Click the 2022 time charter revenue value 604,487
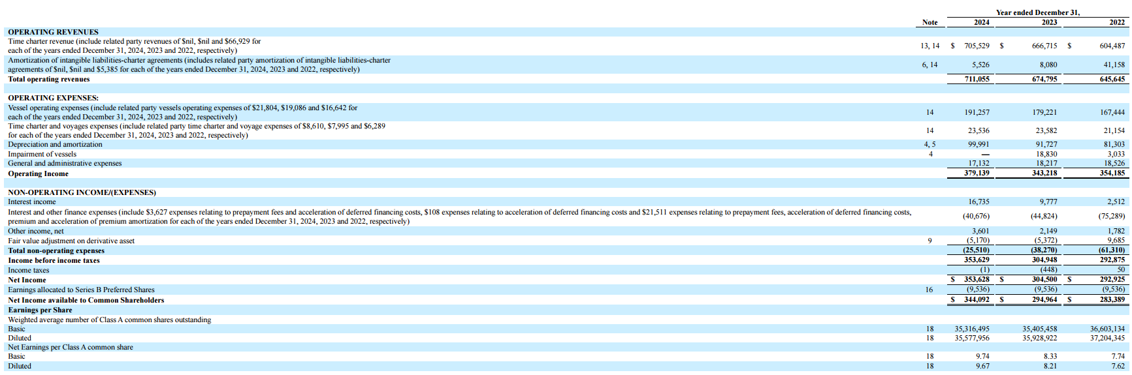This screenshot has height=375, width=1132. pyautogui.click(x=1112, y=46)
